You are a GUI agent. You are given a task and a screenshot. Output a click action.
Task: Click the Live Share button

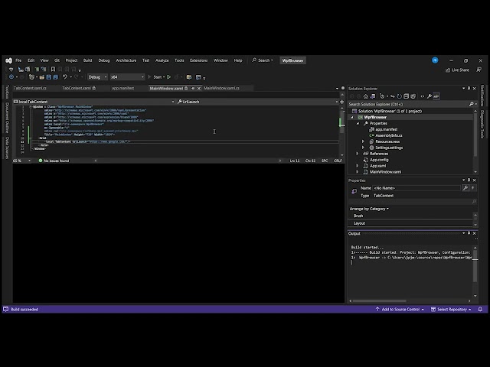(x=457, y=70)
